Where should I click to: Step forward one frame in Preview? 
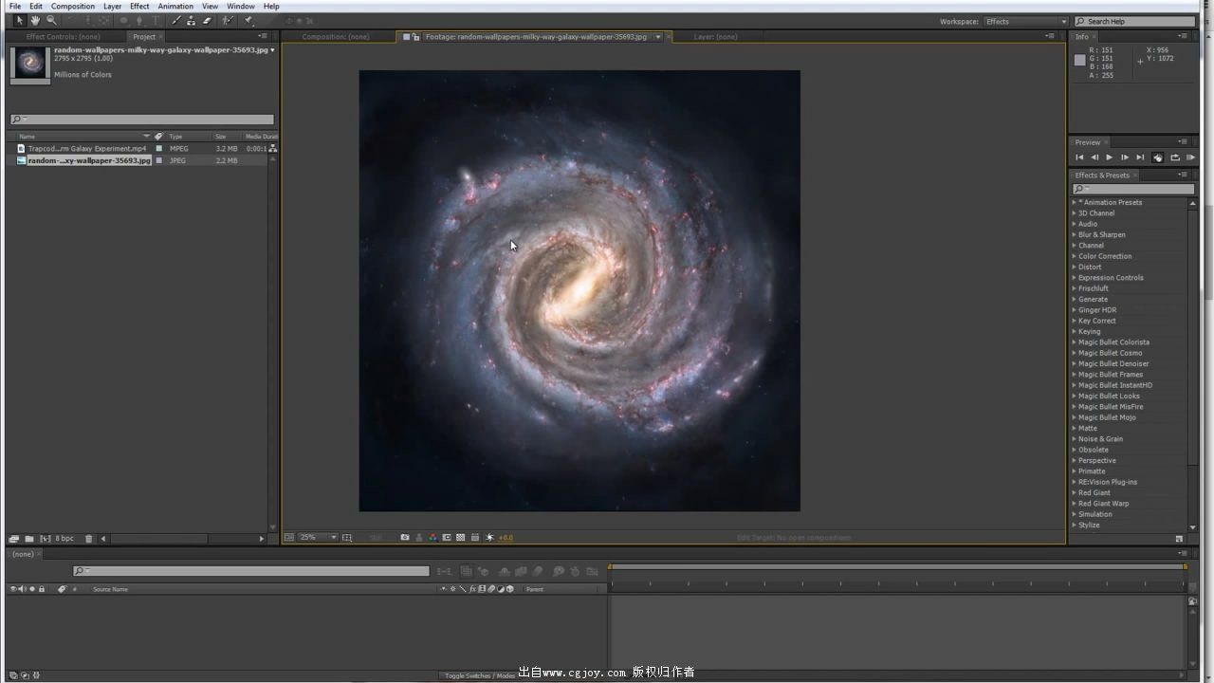coord(1125,157)
